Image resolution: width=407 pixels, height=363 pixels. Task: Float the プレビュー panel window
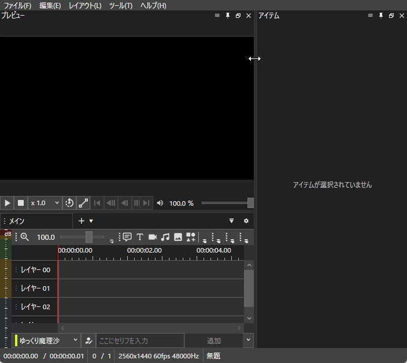(x=238, y=16)
